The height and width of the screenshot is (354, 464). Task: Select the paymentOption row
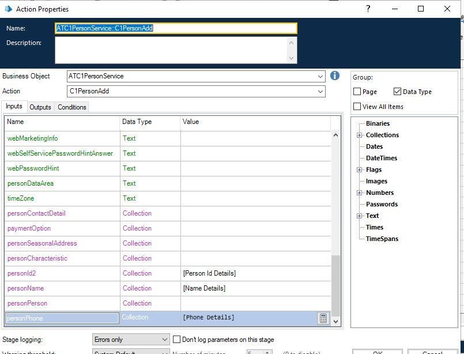tap(168, 228)
